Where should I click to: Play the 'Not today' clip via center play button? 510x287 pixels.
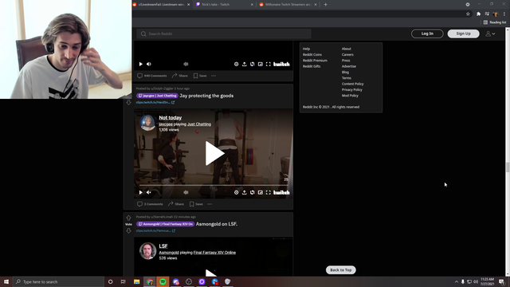point(214,153)
